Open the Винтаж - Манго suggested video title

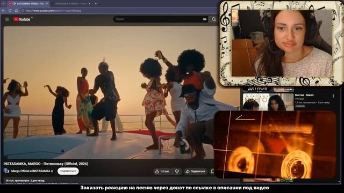click(304, 95)
